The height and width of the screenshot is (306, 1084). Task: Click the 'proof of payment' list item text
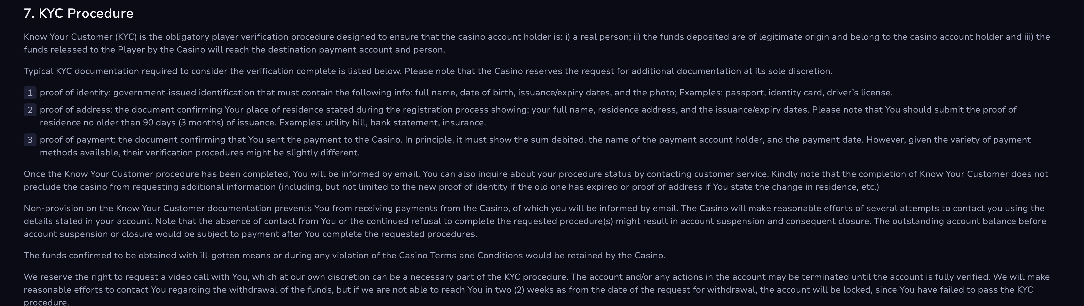(x=535, y=146)
